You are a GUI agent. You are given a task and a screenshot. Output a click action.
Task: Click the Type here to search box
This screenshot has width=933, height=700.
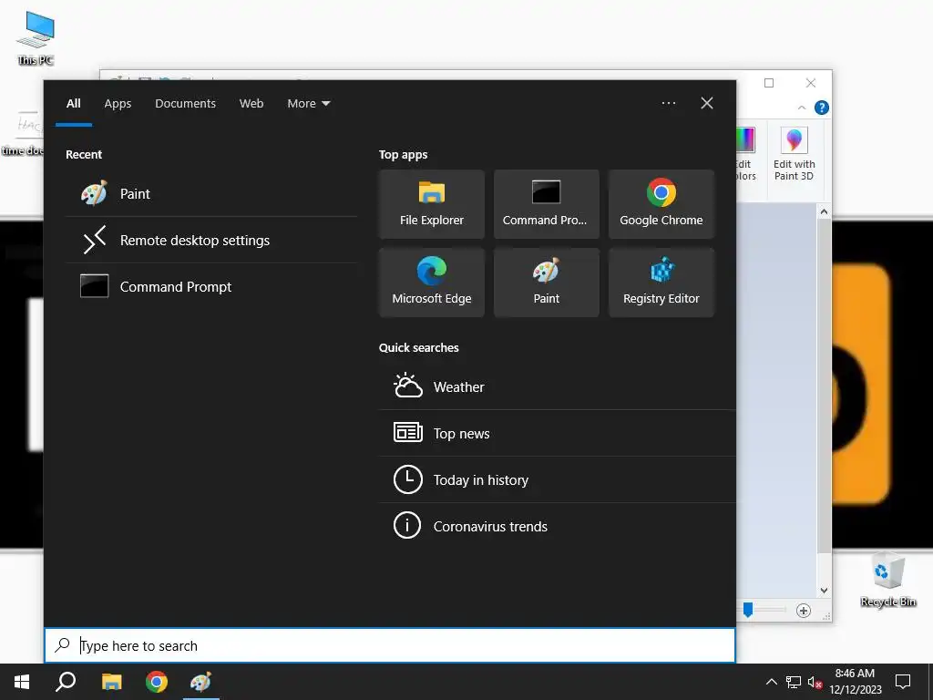tap(390, 645)
